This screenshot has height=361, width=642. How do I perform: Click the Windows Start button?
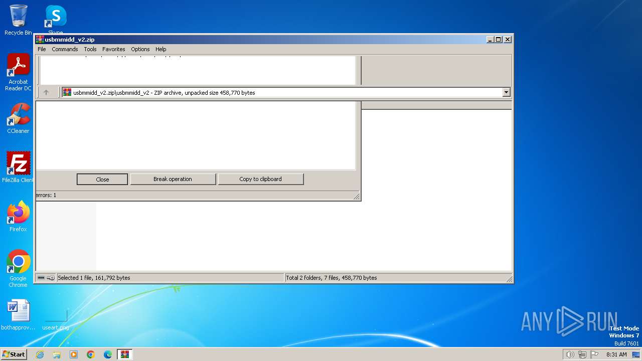[x=14, y=354]
